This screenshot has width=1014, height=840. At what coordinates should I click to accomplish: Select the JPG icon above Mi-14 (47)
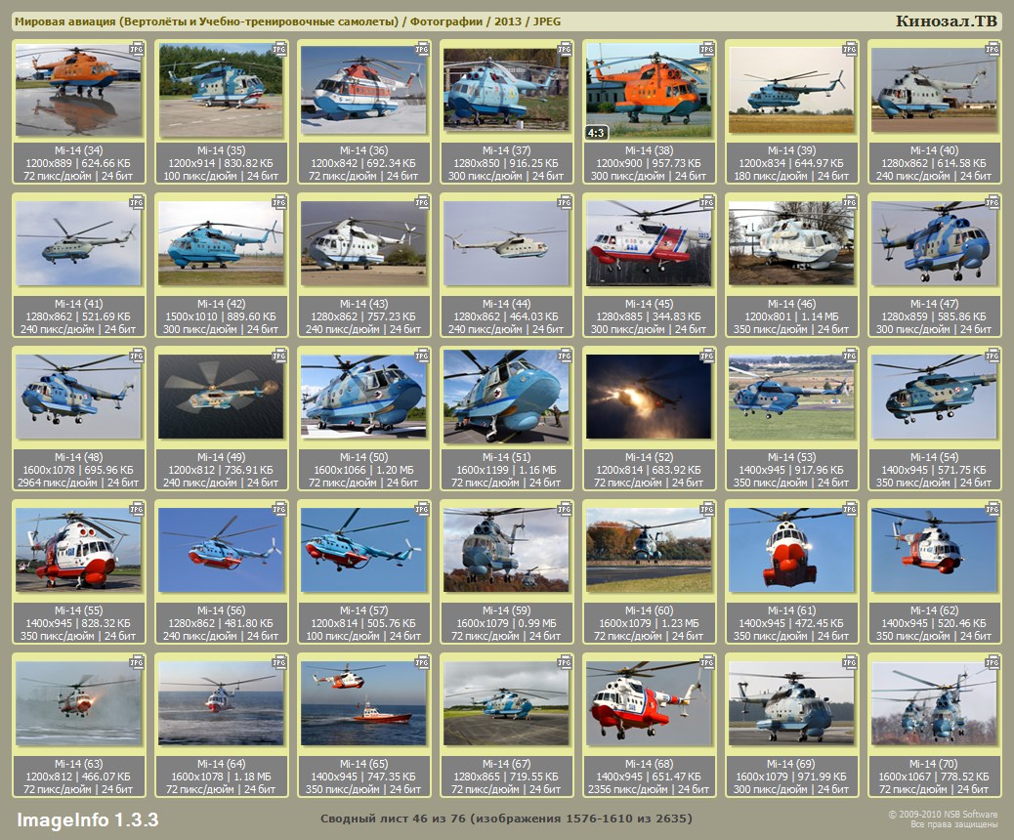pos(993,202)
